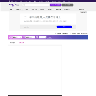
Task: Click the ad description text under the headline
Action: coord(45,21)
